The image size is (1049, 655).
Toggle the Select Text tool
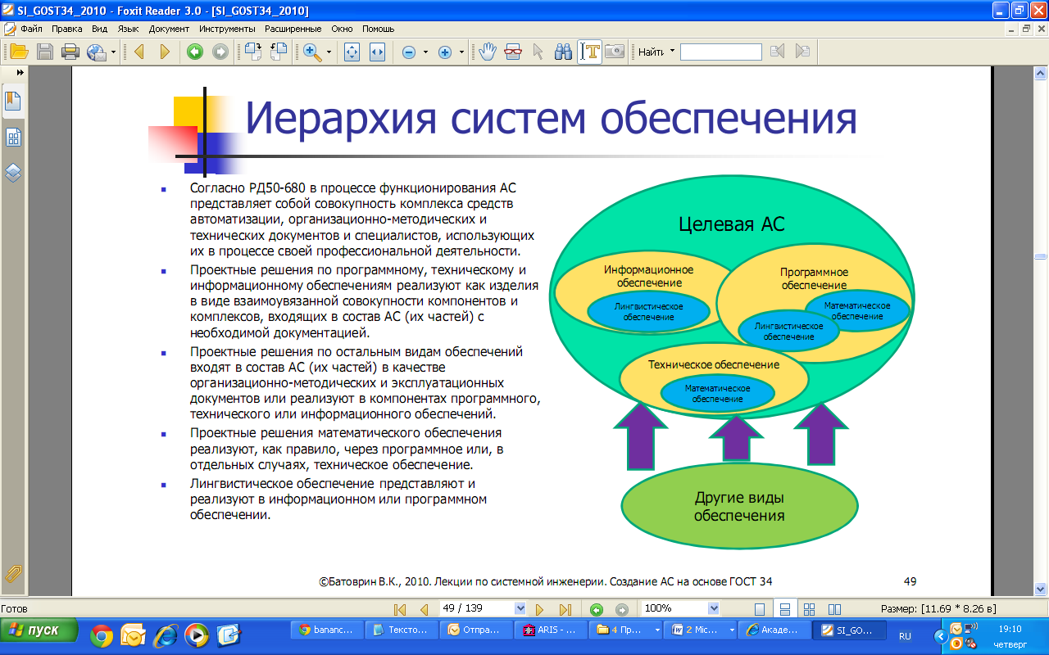coord(589,52)
